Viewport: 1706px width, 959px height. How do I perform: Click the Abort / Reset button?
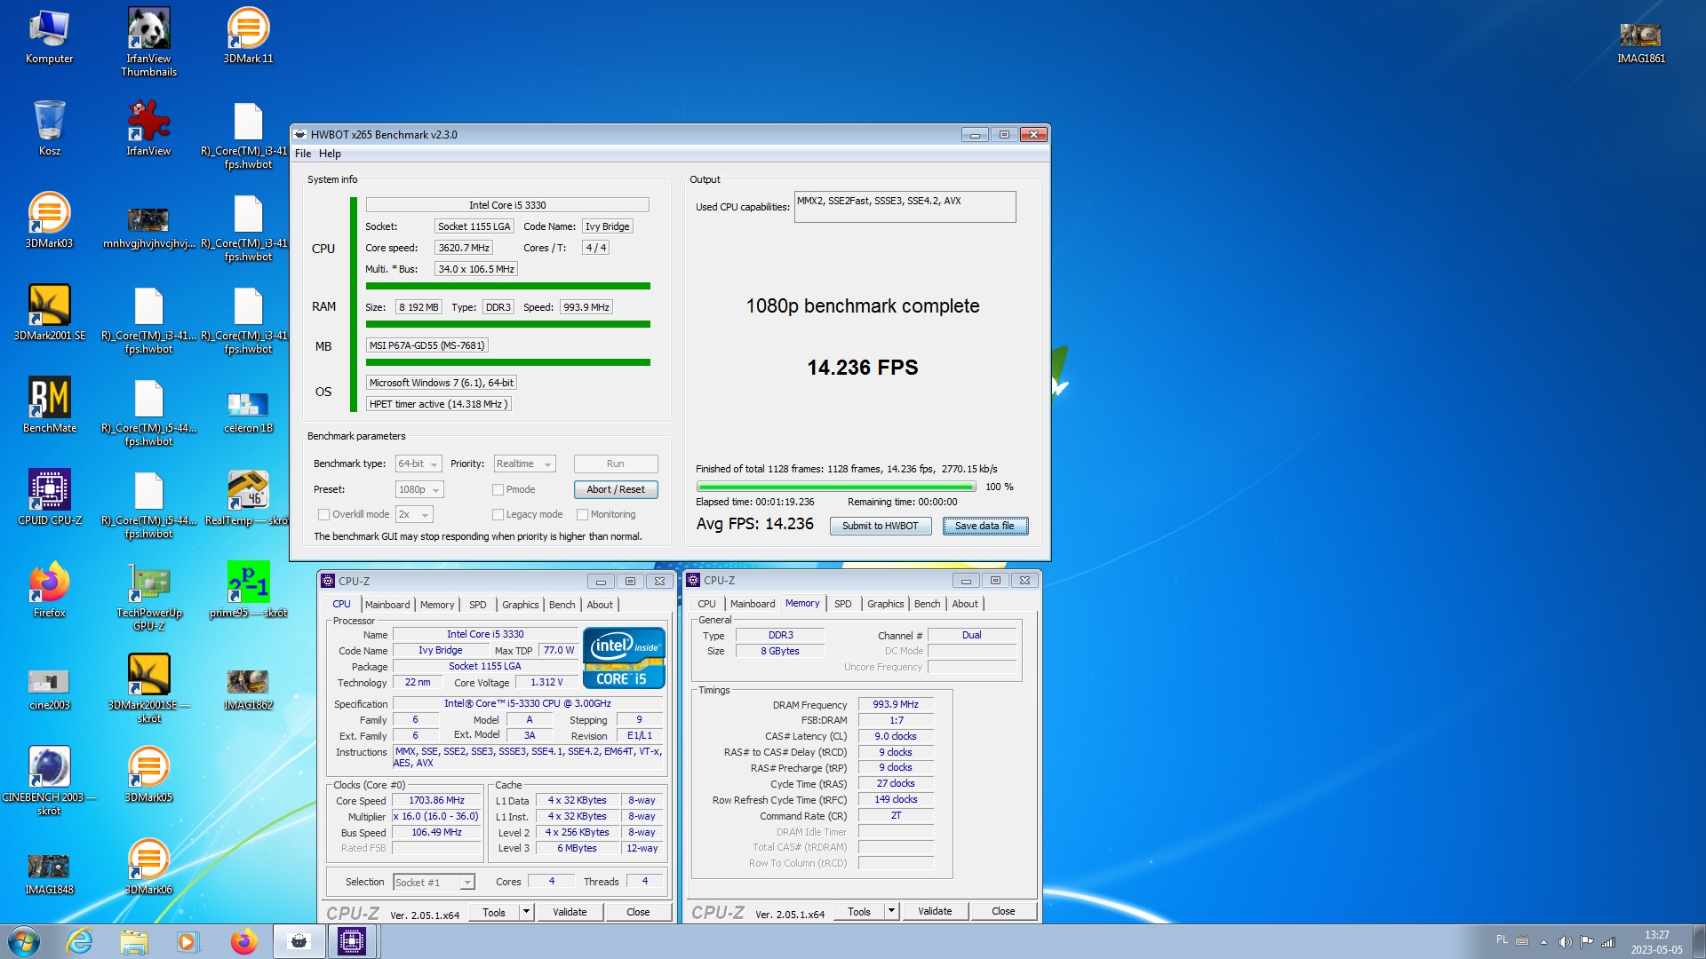click(x=616, y=489)
